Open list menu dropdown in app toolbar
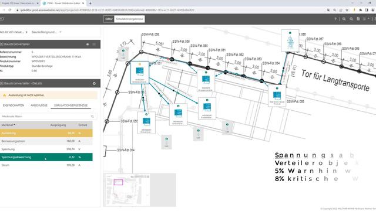 click(365, 19)
